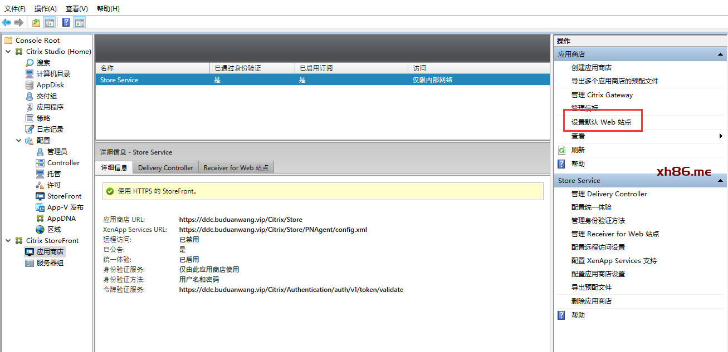Select the 策略 policy node
The width and height of the screenshot is (728, 352).
(37, 118)
